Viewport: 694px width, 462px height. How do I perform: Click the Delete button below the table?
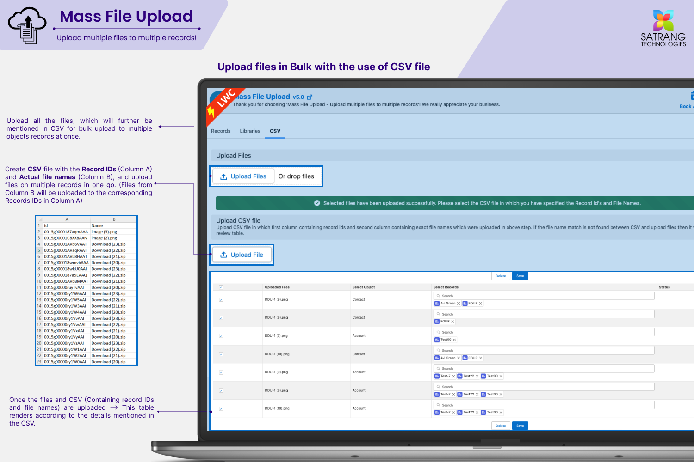click(x=501, y=426)
